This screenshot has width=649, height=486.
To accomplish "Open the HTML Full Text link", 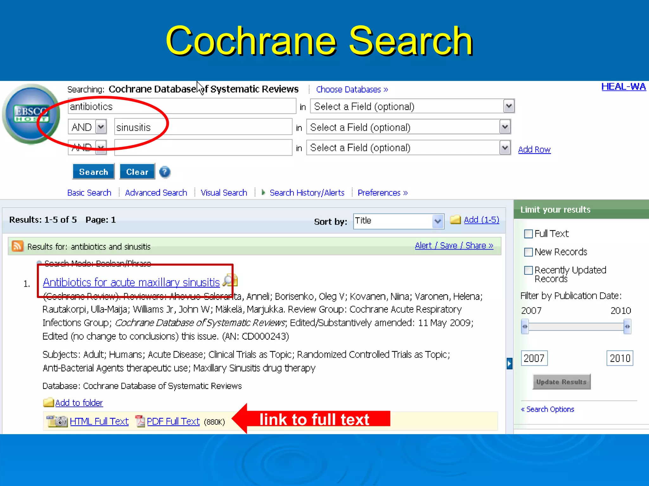I will tap(99, 421).
